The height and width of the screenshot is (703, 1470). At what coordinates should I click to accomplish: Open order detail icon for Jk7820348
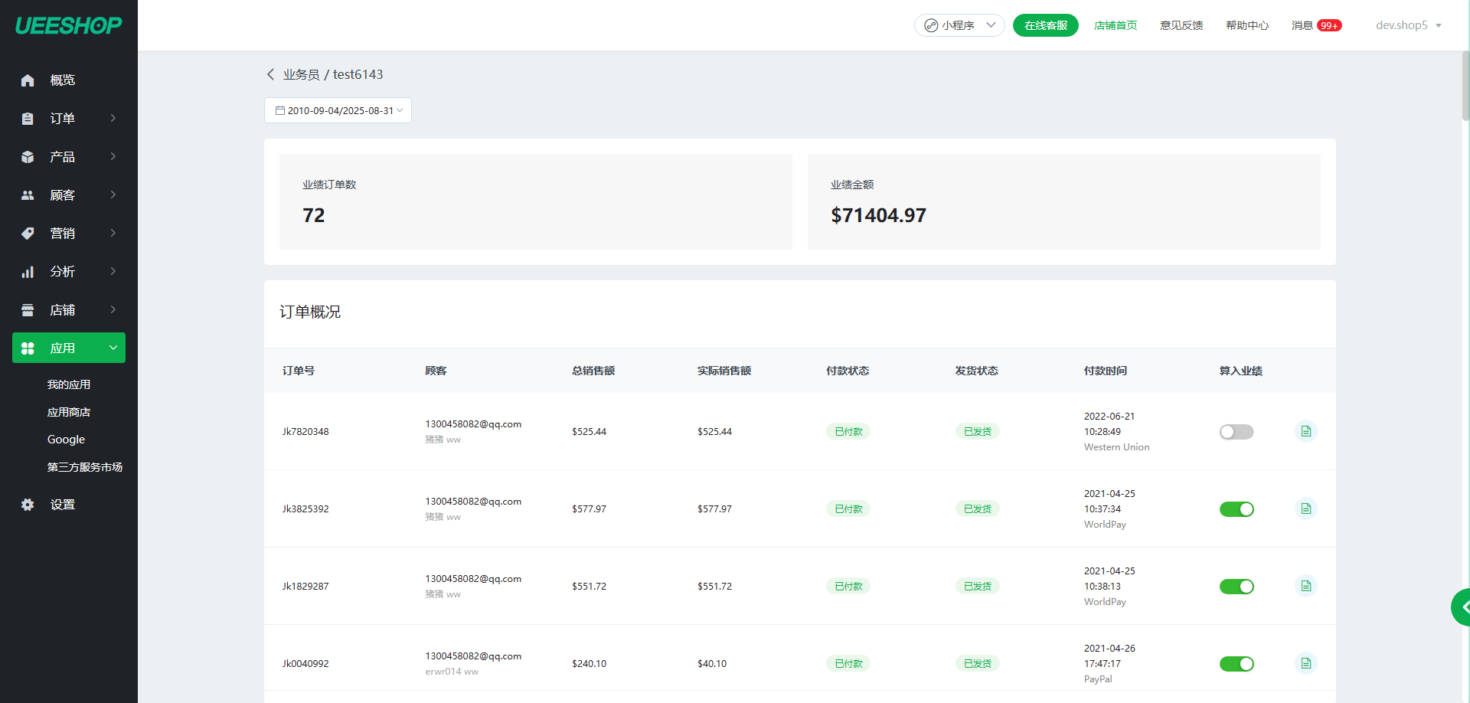1305,432
